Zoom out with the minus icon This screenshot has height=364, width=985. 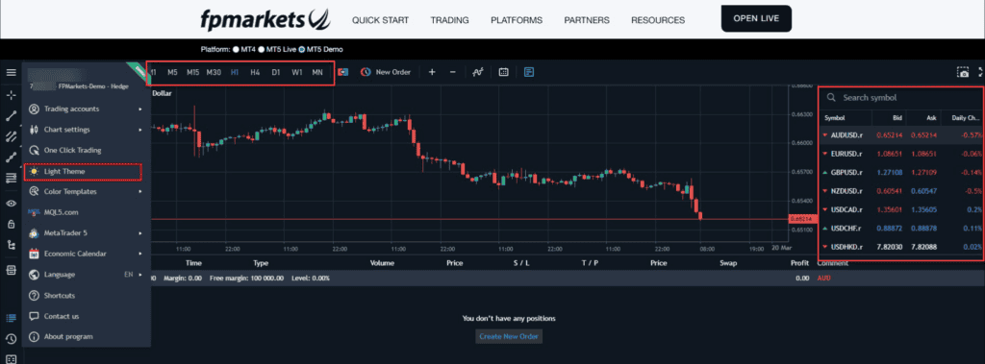point(453,72)
